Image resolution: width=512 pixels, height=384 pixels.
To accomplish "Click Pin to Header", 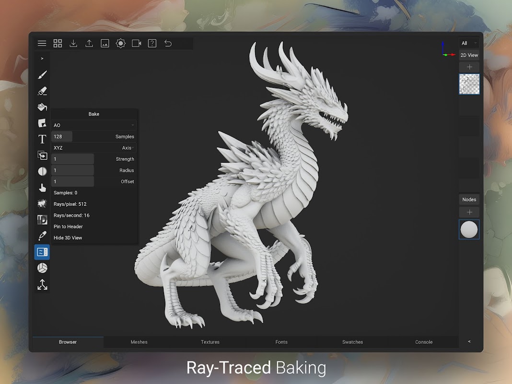I will [x=68, y=227].
